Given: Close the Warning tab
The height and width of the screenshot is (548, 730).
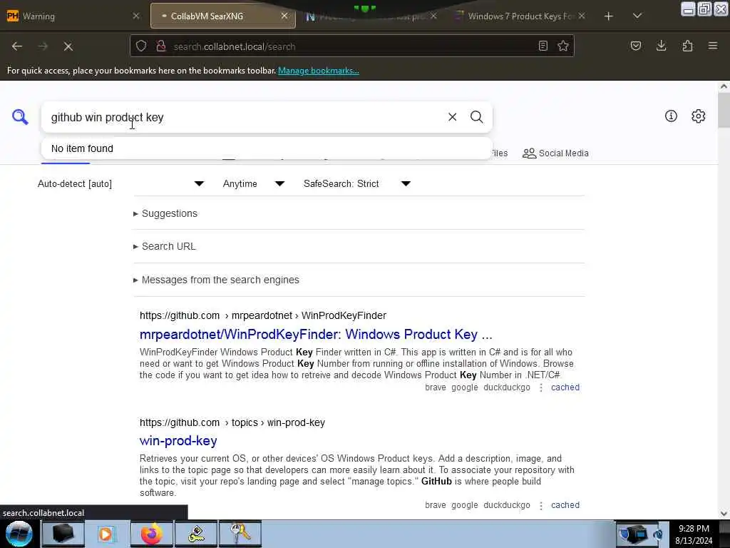Looking at the screenshot, I should tap(136, 16).
